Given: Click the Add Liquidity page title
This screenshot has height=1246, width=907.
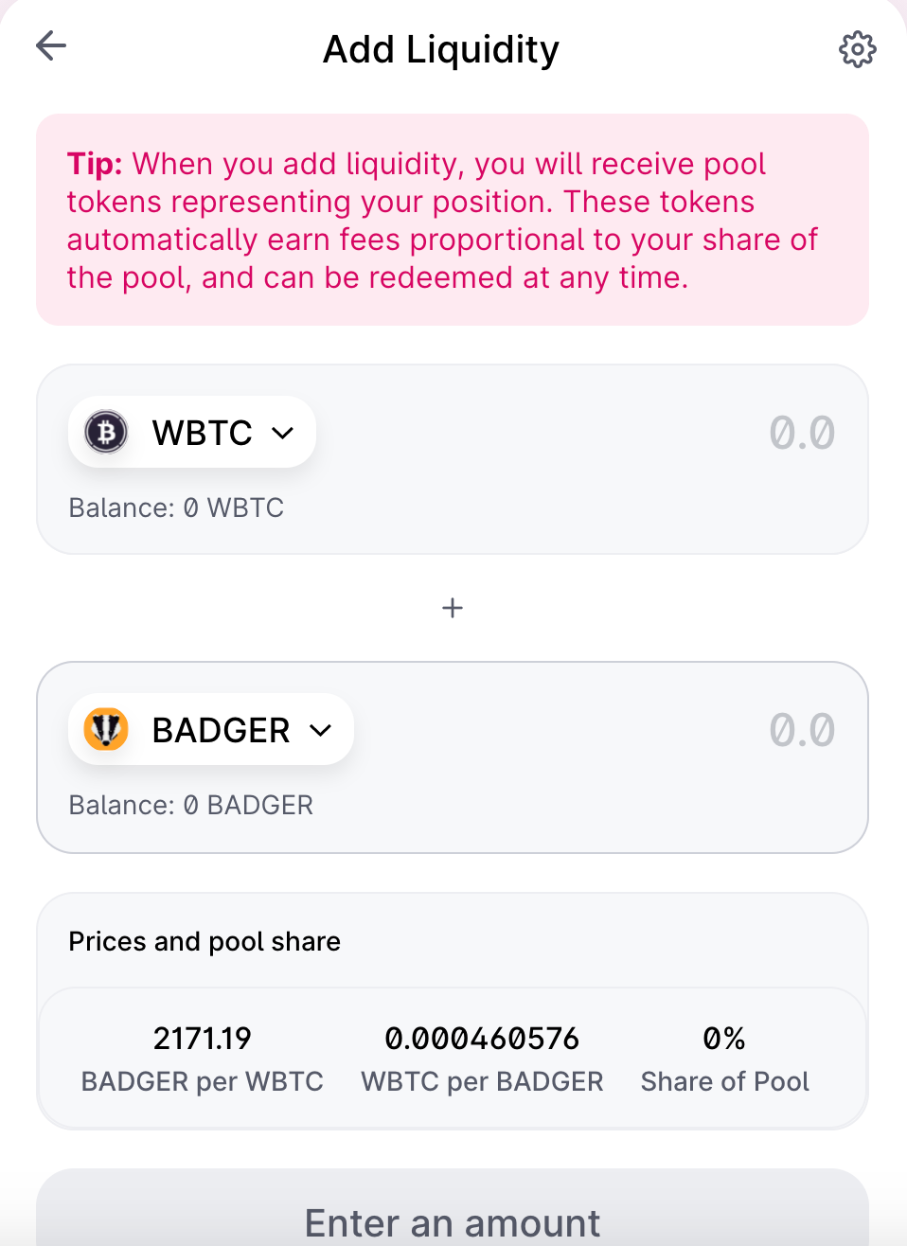Looking at the screenshot, I should [441, 49].
